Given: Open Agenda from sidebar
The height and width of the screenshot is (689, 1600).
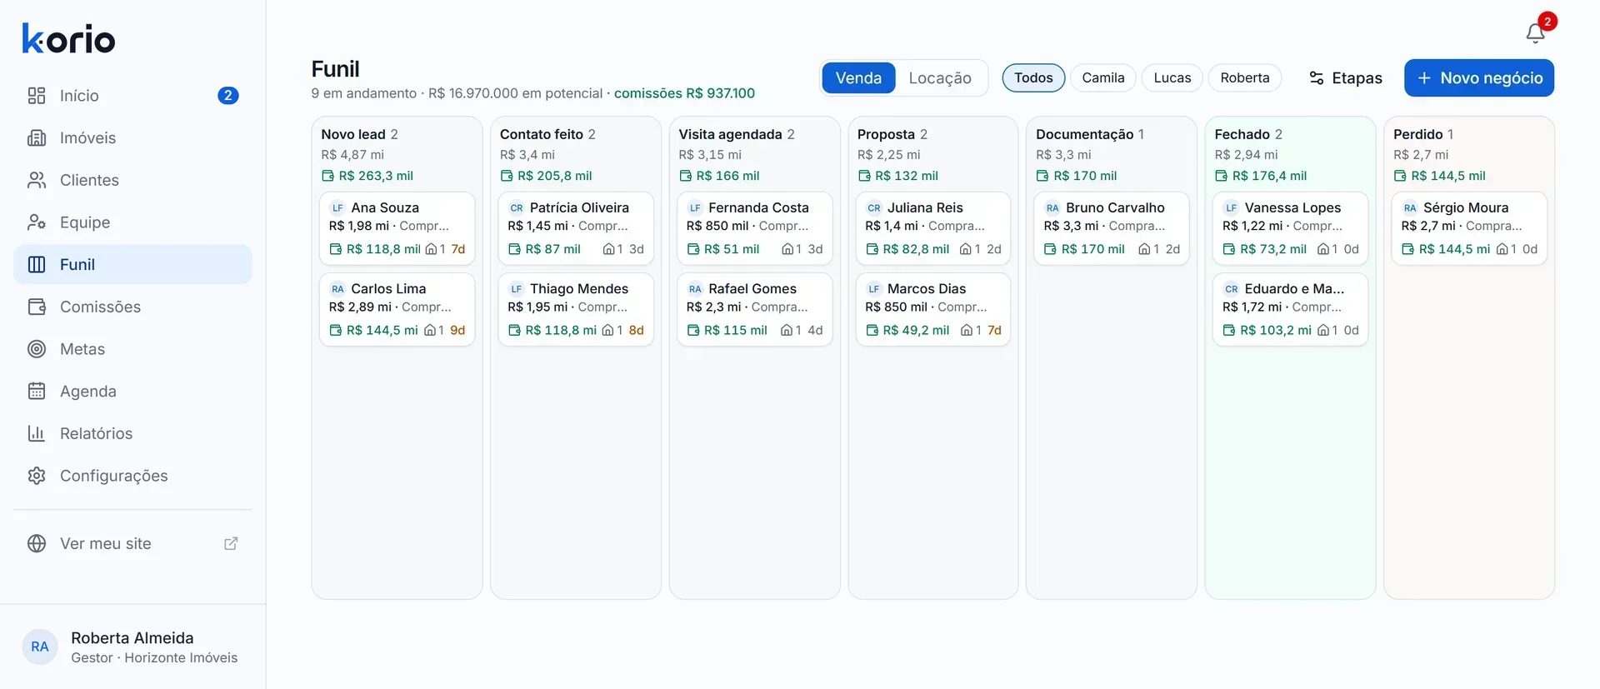Looking at the screenshot, I should 132,392.
